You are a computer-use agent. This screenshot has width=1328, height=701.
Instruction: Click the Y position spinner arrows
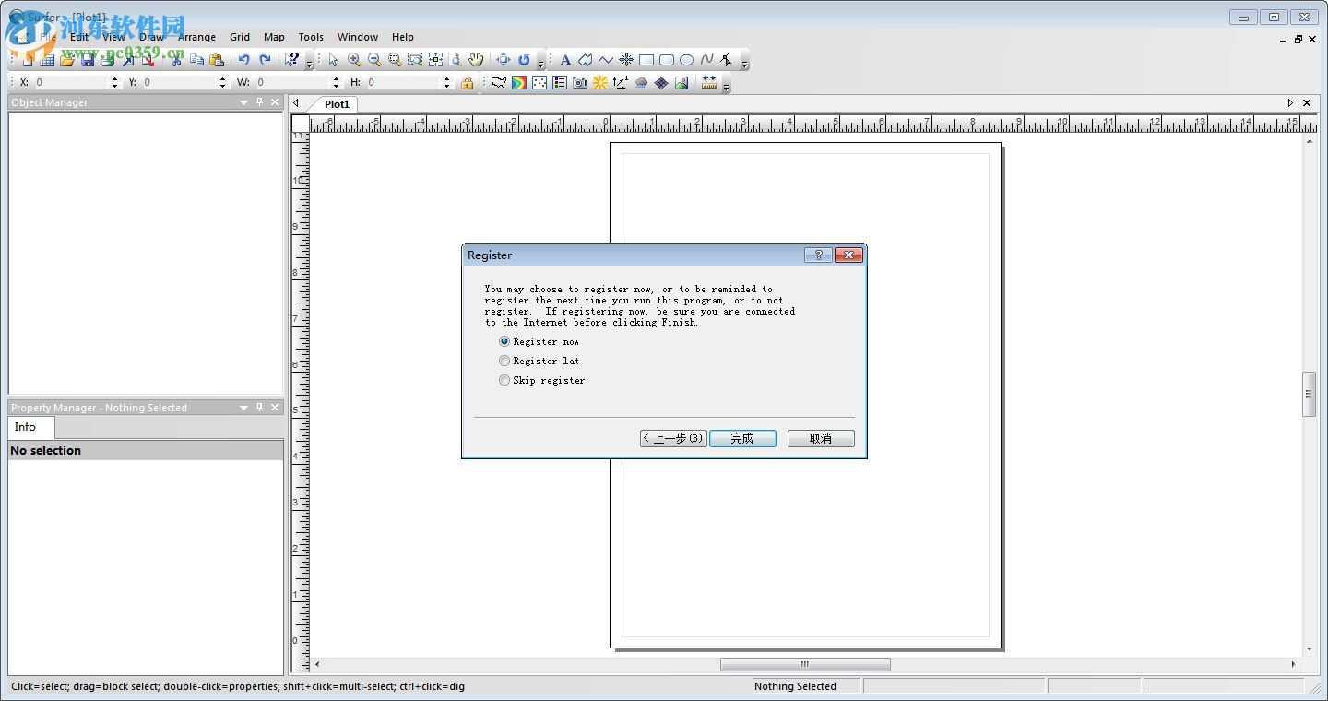click(222, 83)
